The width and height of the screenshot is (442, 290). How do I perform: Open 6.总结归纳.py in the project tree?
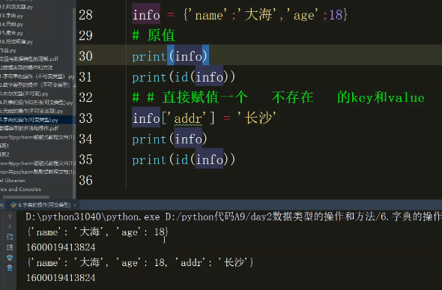16,42
